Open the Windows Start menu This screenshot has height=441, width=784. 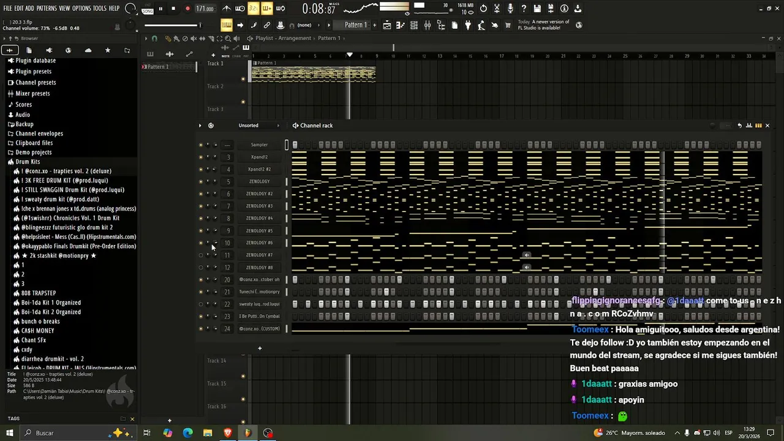tap(10, 433)
